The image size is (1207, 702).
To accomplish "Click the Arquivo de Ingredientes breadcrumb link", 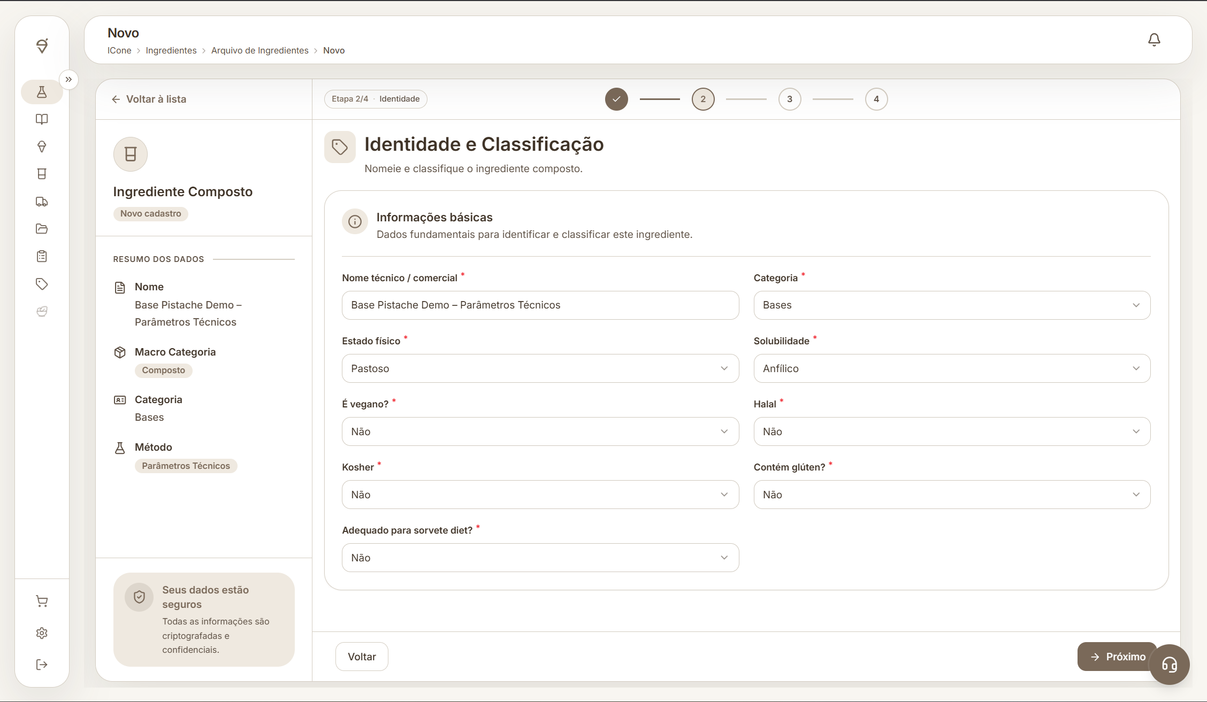I will click(x=260, y=50).
